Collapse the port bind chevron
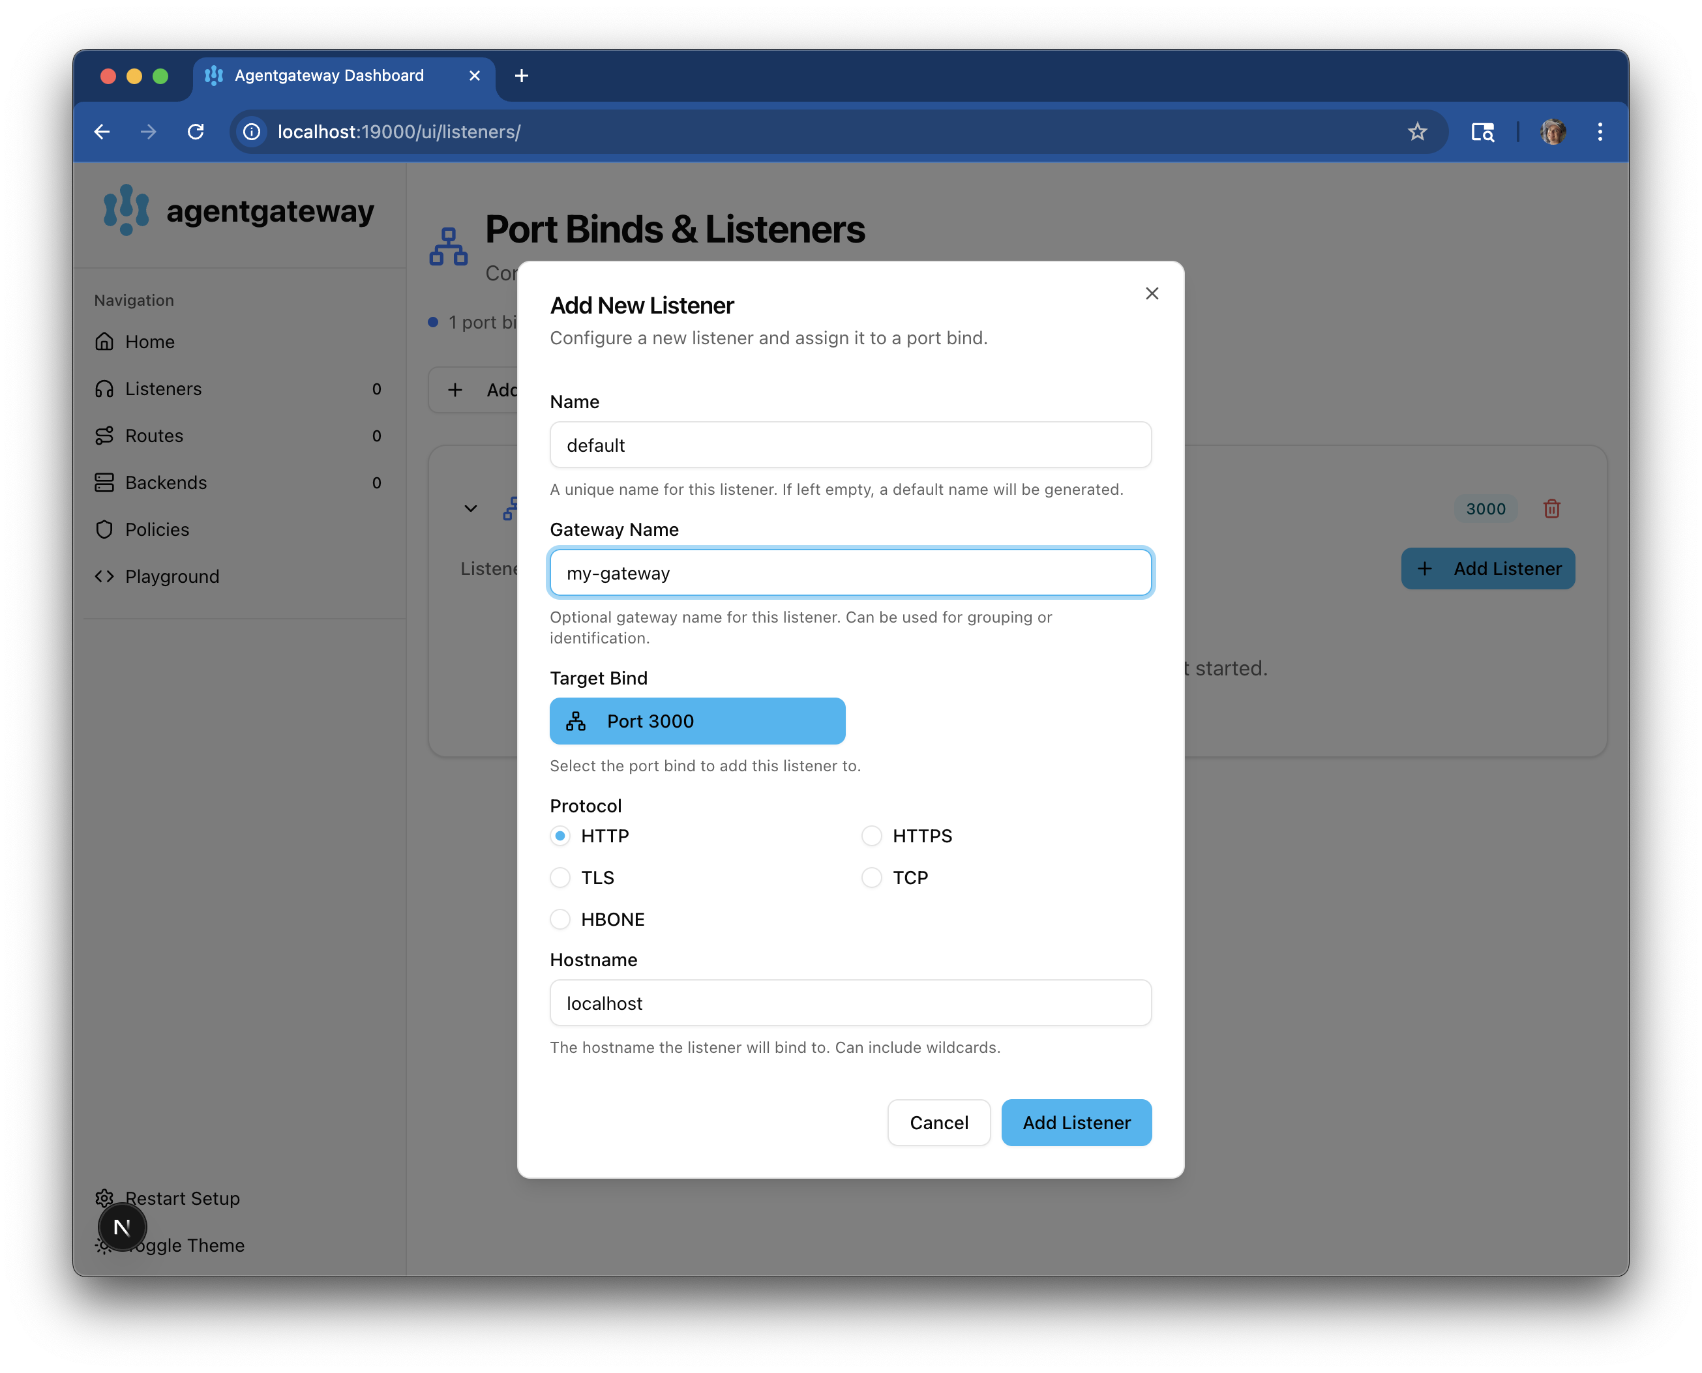 pyautogui.click(x=471, y=509)
